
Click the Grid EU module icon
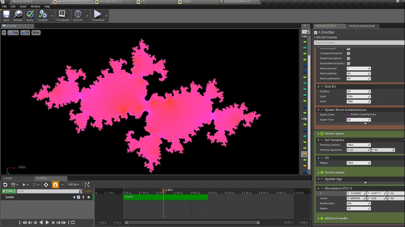click(322, 86)
